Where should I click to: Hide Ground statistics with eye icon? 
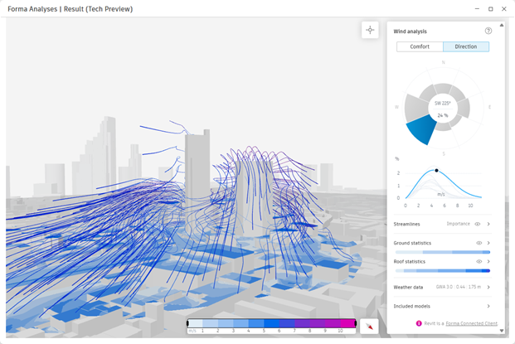[479, 243]
